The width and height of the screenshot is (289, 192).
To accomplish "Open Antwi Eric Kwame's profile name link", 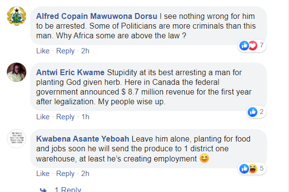I will pos(70,72).
